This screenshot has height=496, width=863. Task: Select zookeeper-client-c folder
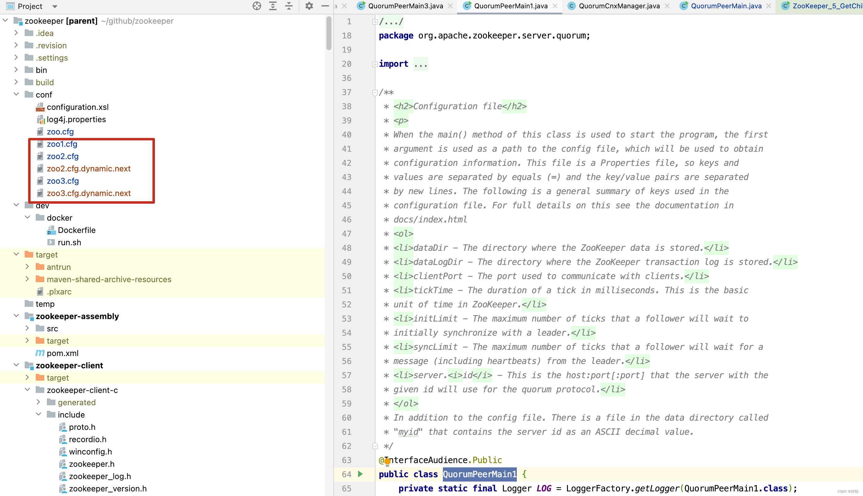tap(82, 390)
